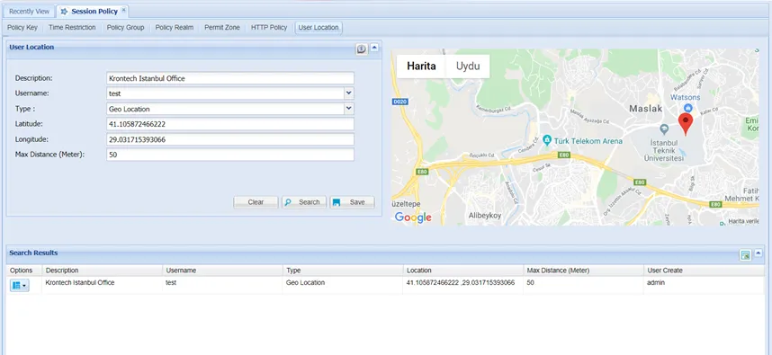The width and height of the screenshot is (772, 355).
Task: Sort by Max Distance (Meter) column header
Action: [583, 271]
